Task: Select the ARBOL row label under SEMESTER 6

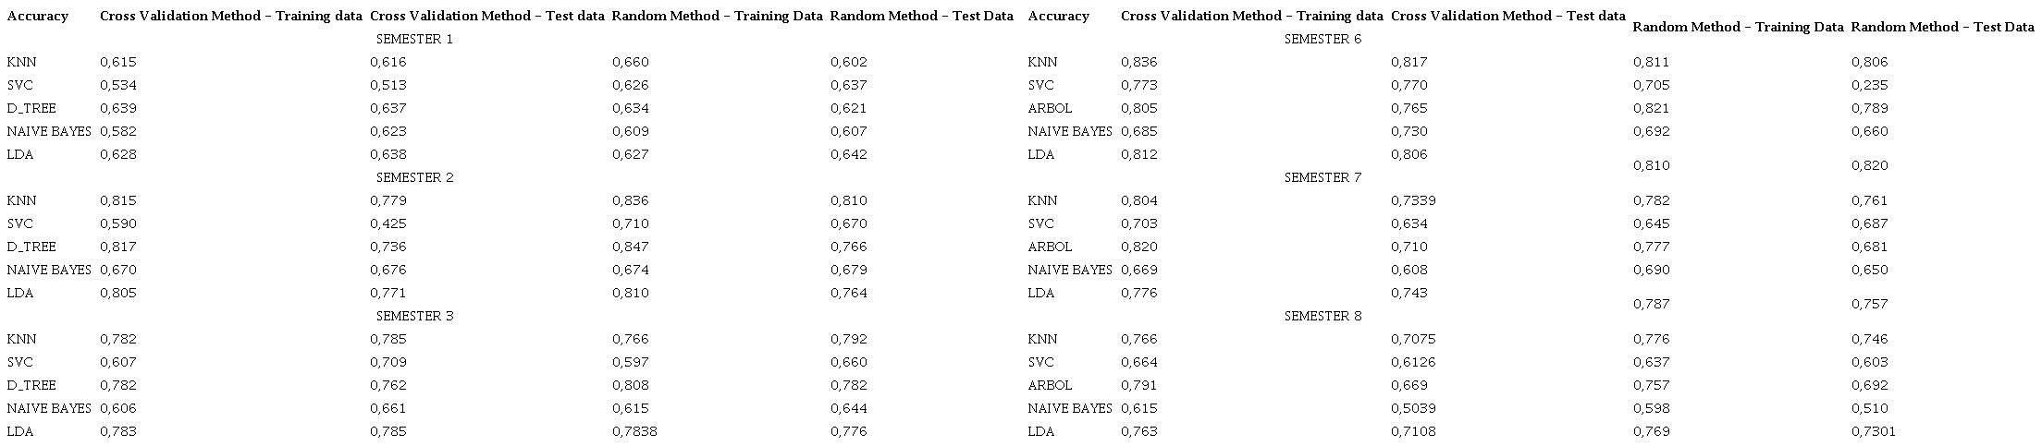Action: tap(1050, 109)
